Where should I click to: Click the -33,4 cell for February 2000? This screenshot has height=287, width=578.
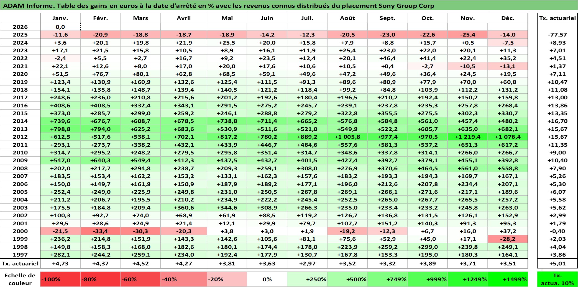click(100, 231)
